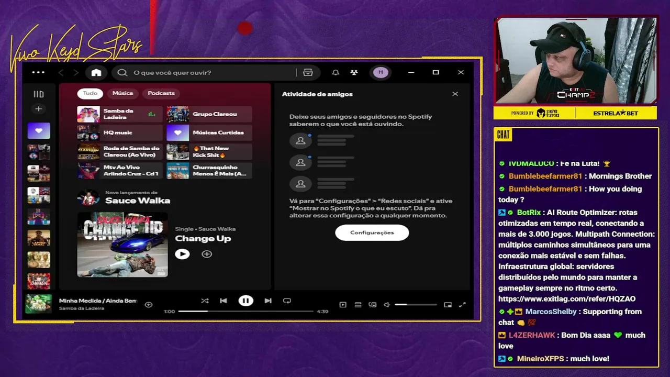The height and width of the screenshot is (377, 670).
Task: Open Liked Songs in the sidebar
Action: click(39, 130)
